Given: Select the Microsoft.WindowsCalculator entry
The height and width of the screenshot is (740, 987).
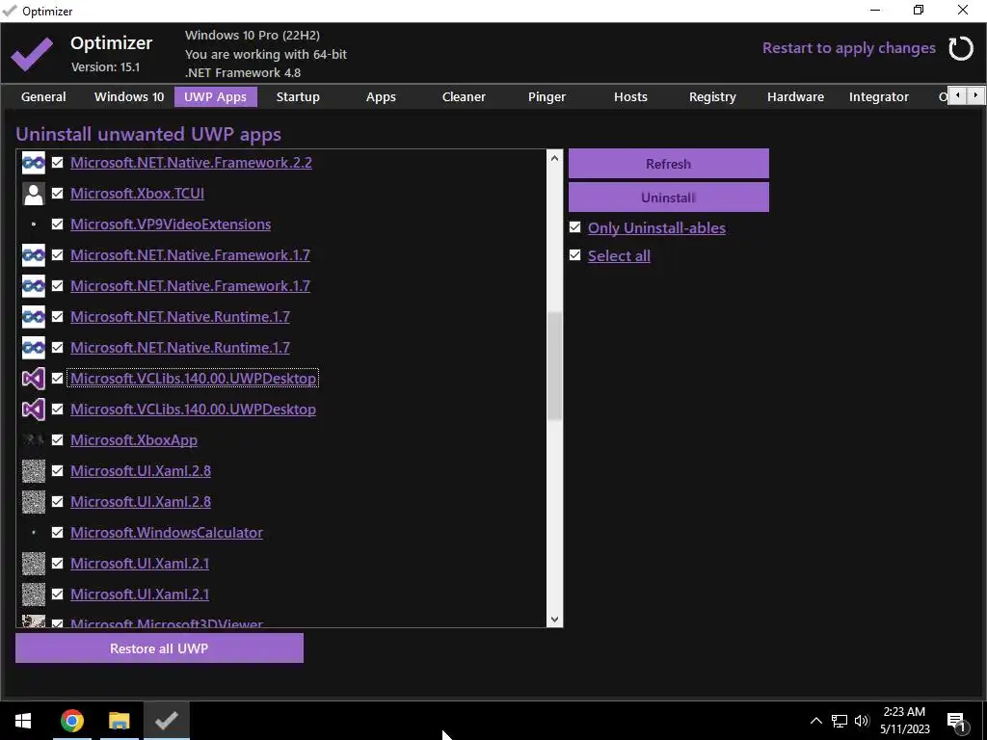Looking at the screenshot, I should click(x=167, y=532).
